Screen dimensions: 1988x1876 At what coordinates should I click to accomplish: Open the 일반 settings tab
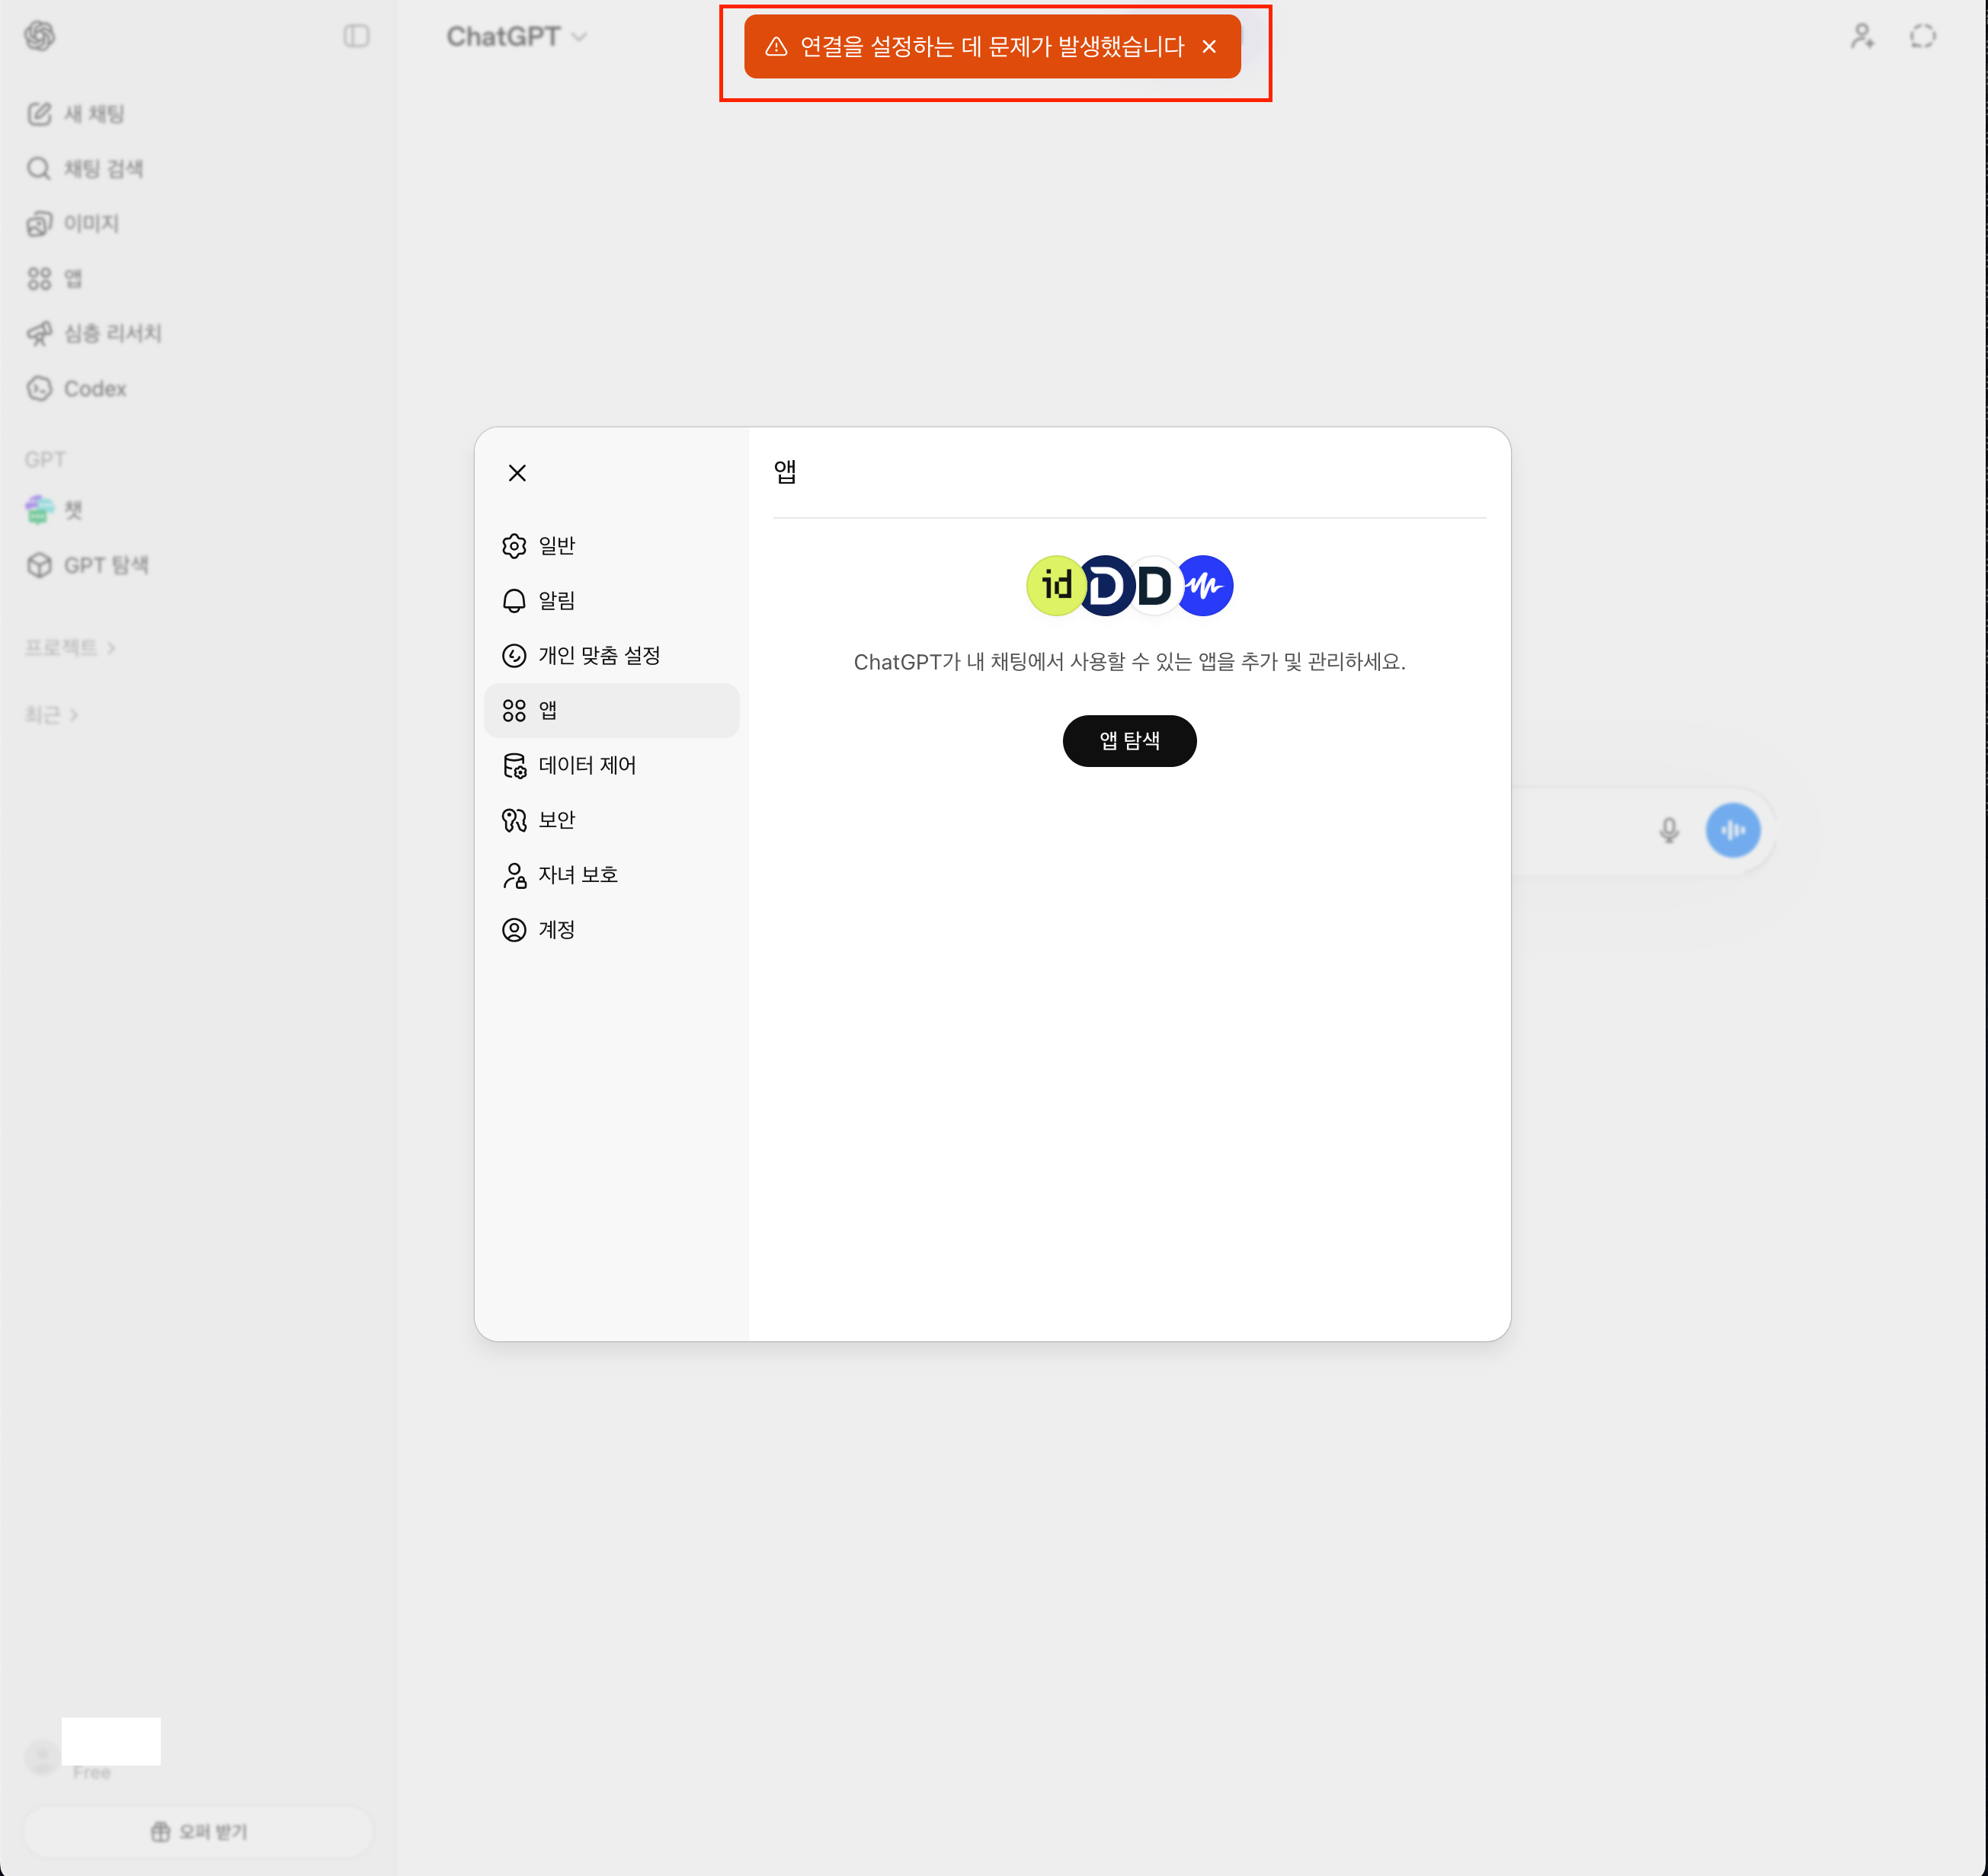tap(556, 546)
